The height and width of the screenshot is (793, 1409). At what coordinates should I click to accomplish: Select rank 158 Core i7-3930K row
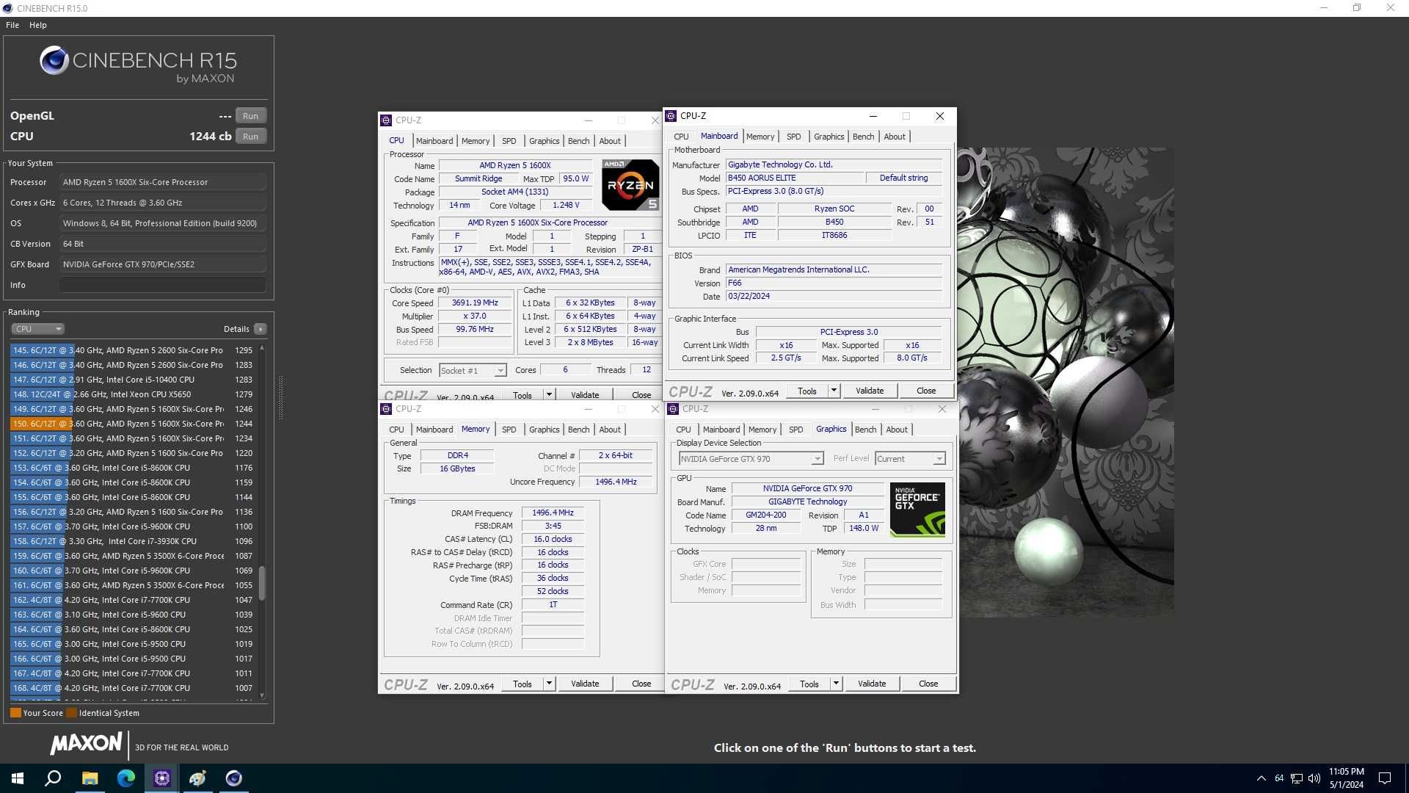point(132,541)
